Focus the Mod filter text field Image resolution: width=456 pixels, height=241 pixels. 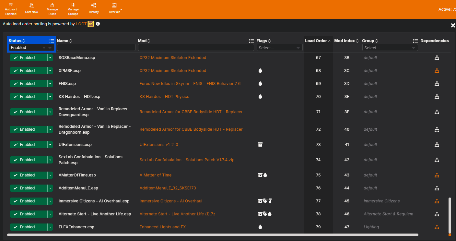coord(196,48)
